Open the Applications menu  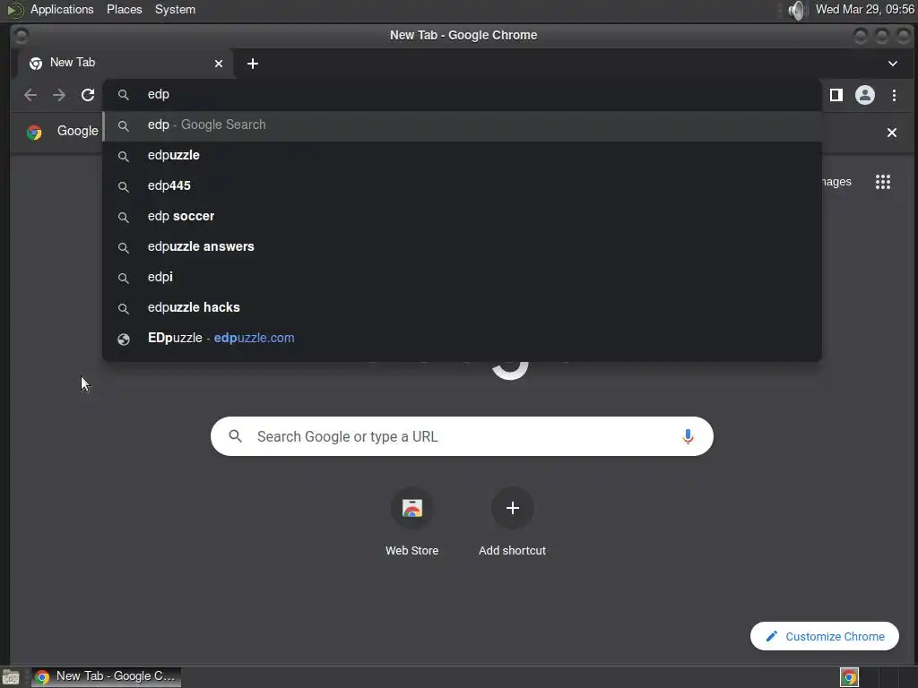(x=62, y=9)
